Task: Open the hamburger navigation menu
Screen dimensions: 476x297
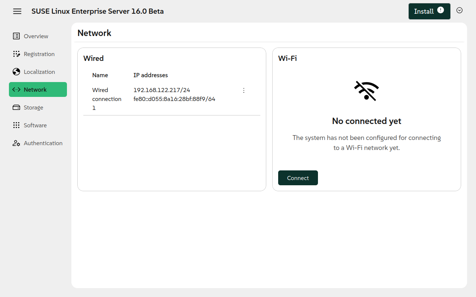Action: [x=17, y=11]
